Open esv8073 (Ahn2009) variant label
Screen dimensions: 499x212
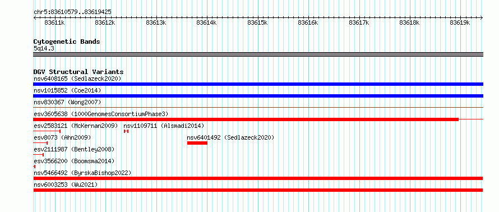[x=62, y=137]
